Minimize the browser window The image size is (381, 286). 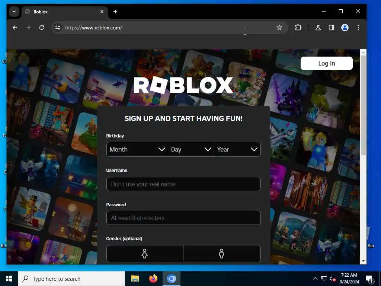[324, 12]
